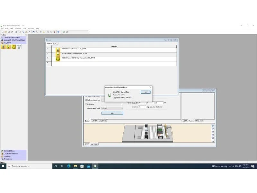
Task: Click the Rotation degrees input field
Action: click(x=142, y=107)
